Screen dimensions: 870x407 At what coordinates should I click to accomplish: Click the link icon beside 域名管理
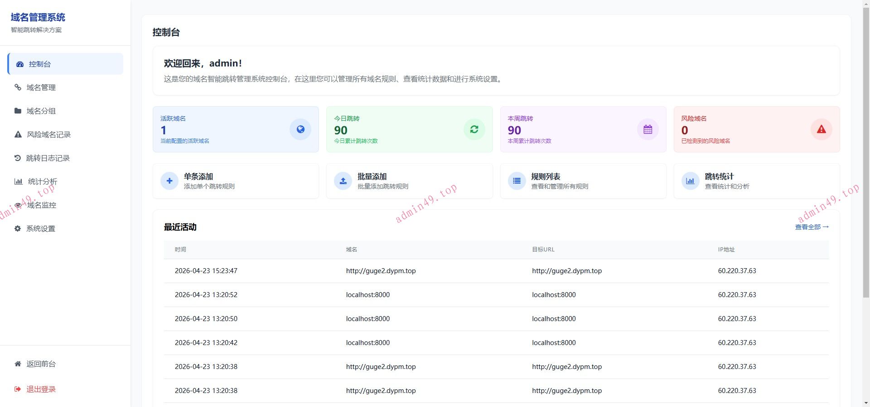[x=18, y=87]
